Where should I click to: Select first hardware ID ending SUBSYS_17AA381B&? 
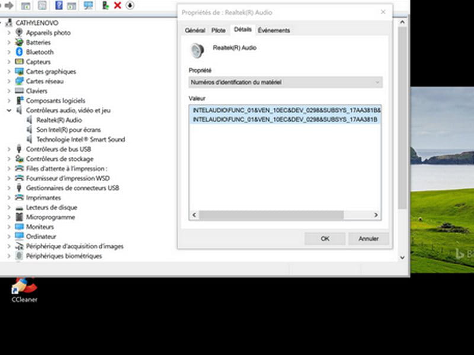point(285,110)
